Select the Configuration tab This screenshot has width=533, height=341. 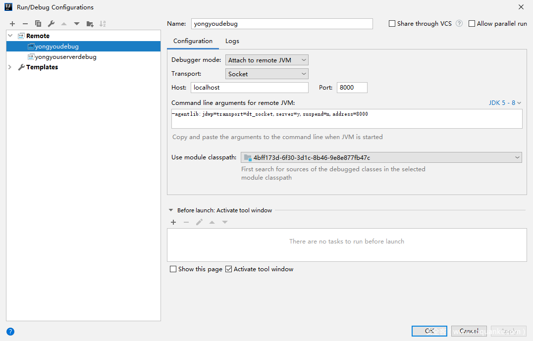[193, 41]
